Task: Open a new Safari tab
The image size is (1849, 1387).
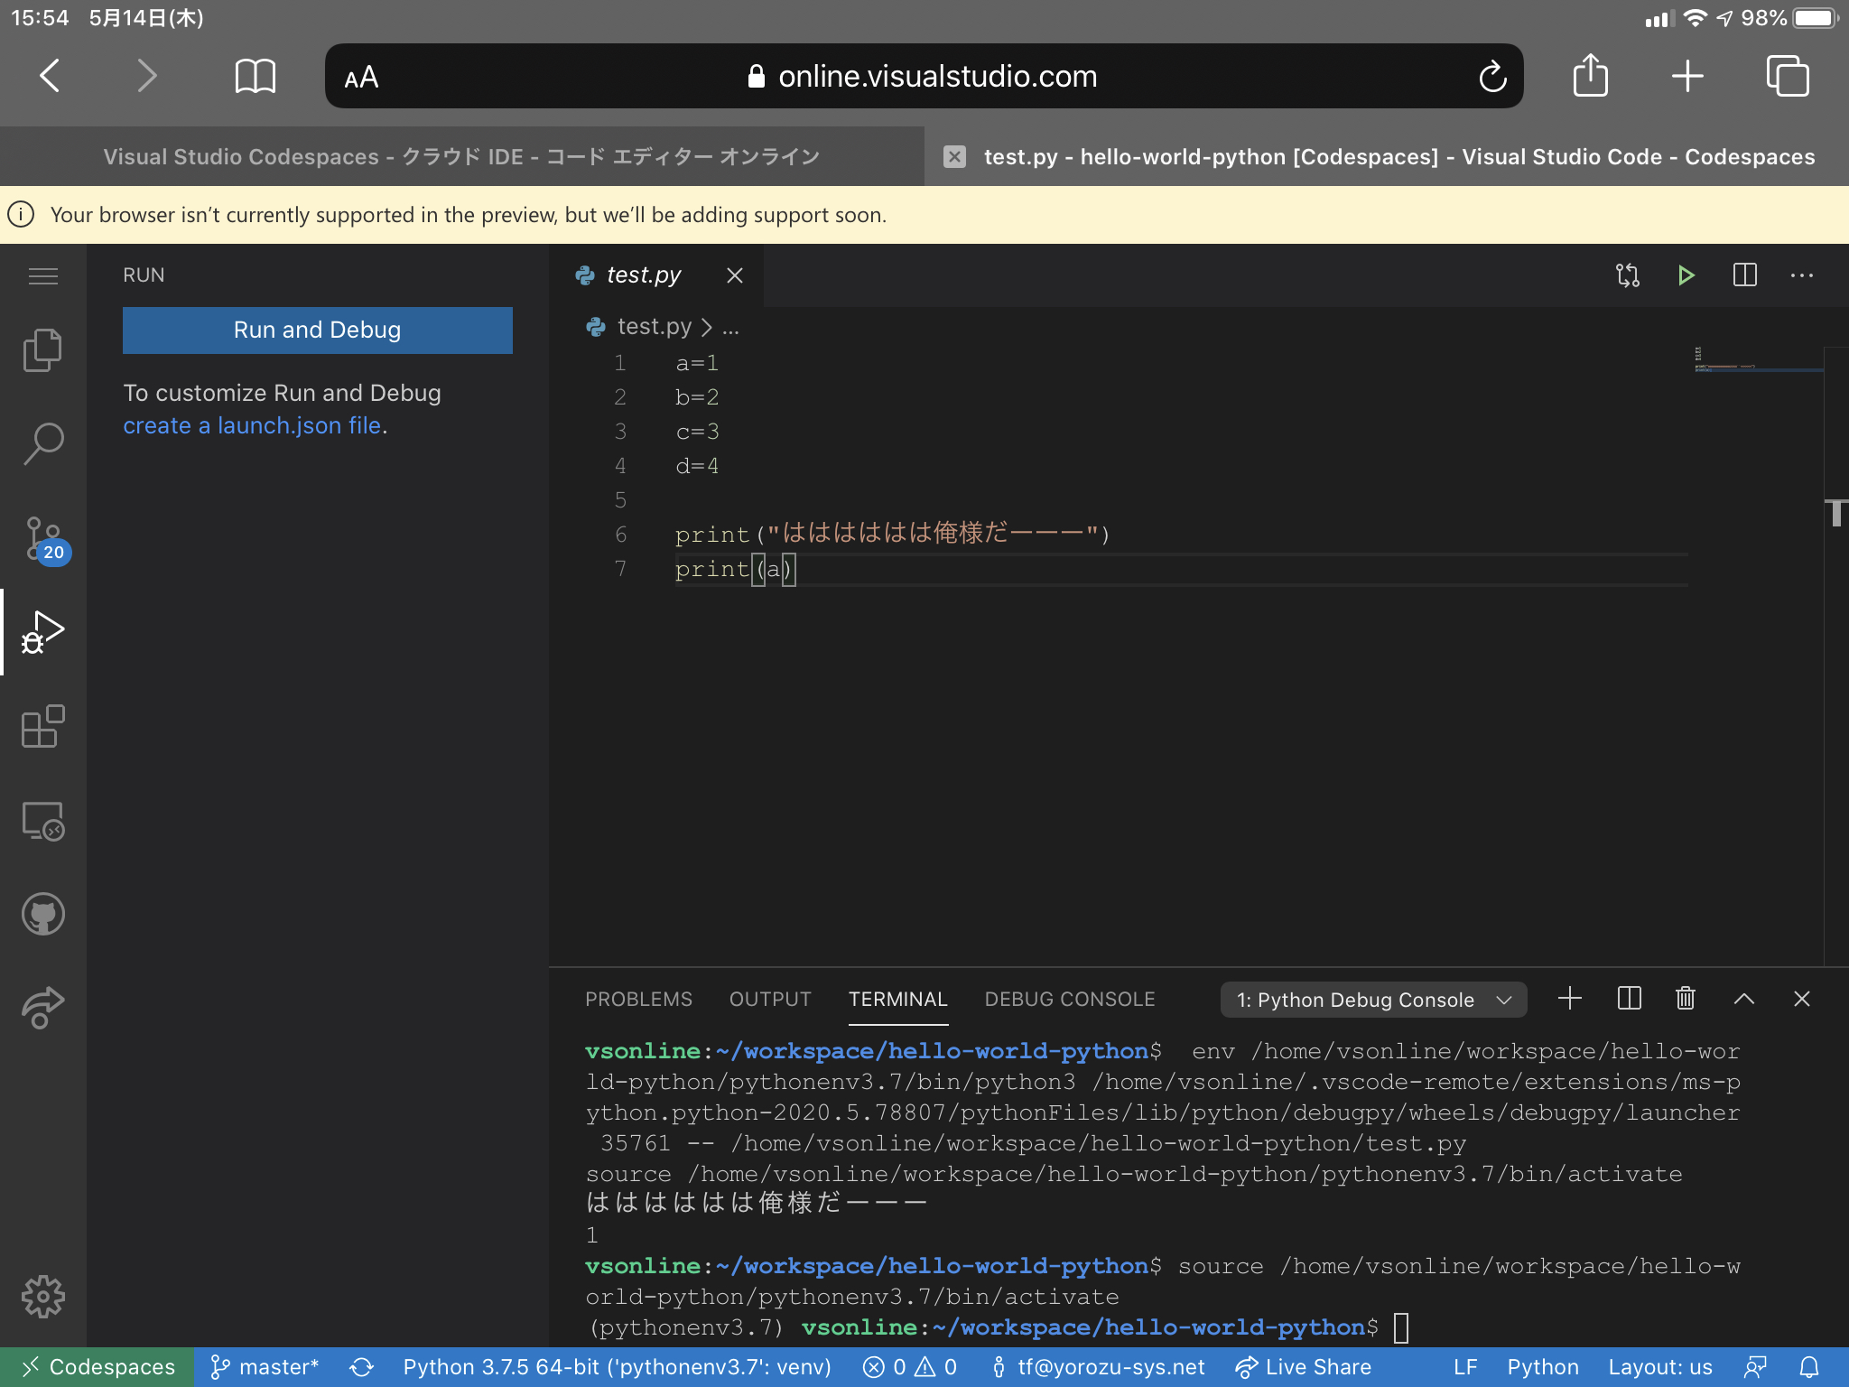Action: 1687,76
